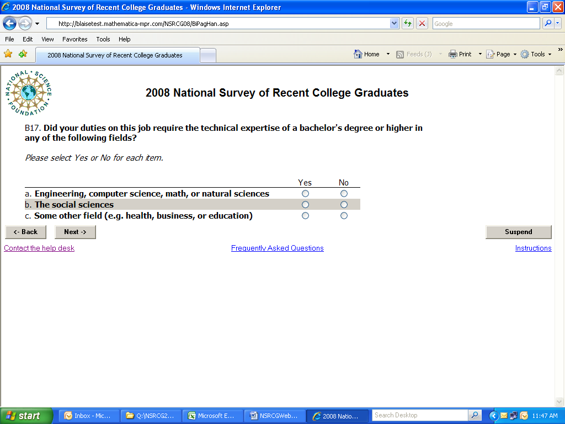
Task: Click the search magnifier icon beside Google box
Action: coord(548,24)
